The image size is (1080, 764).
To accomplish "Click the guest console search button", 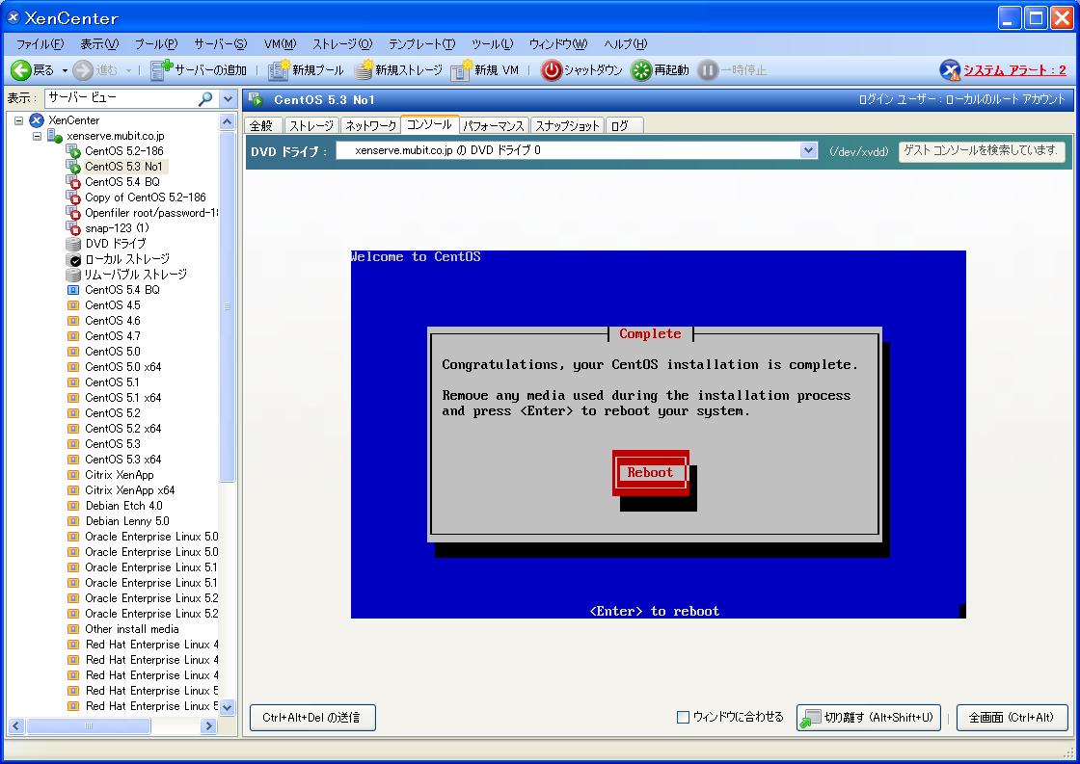I will 981,150.
